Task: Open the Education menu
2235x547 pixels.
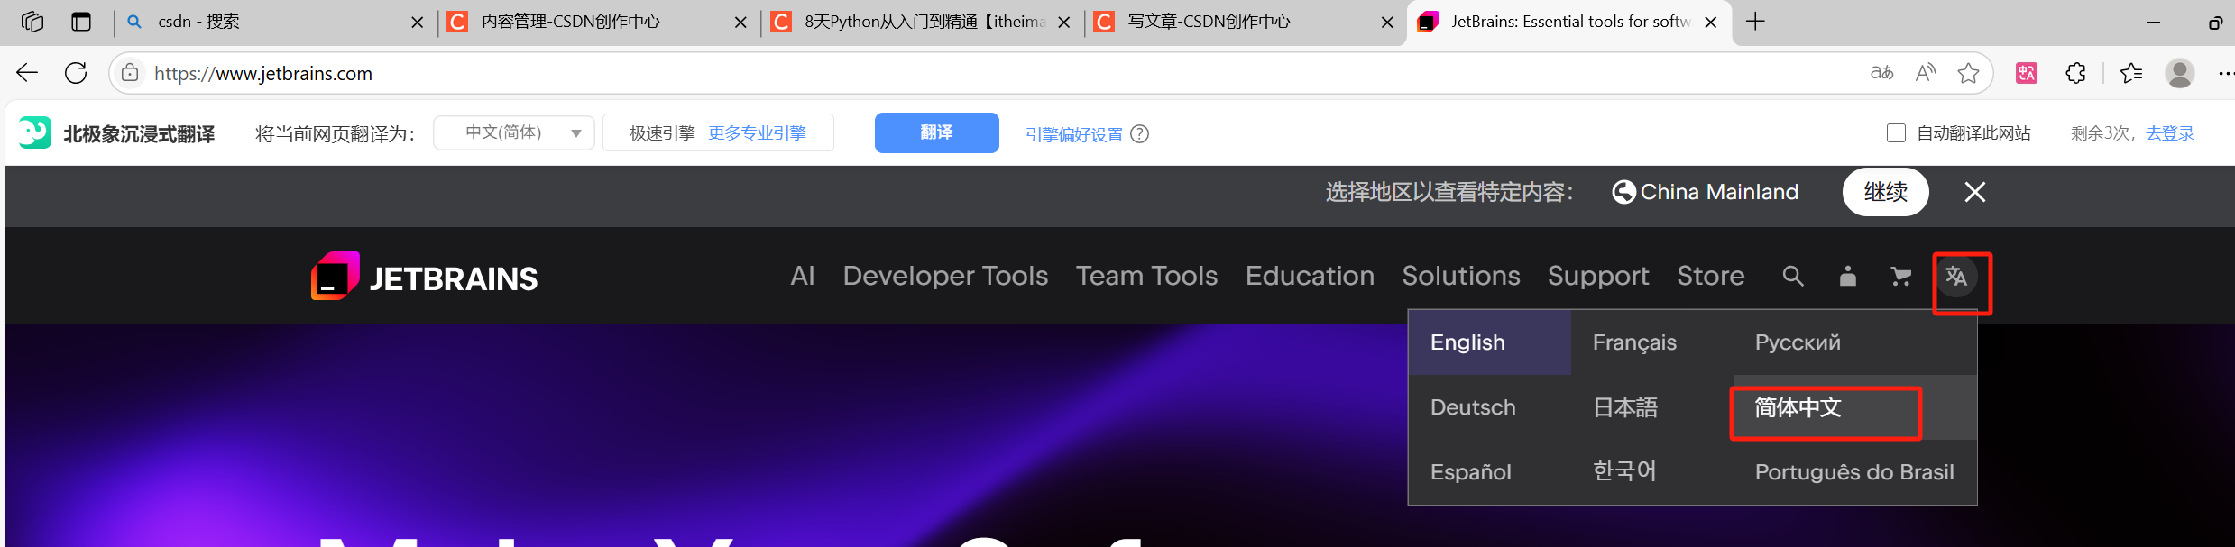Action: coord(1310,276)
